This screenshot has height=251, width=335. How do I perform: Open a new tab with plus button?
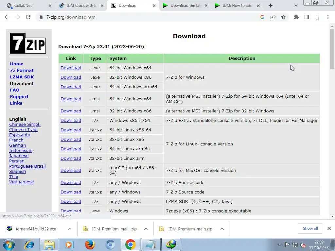tap(271, 6)
